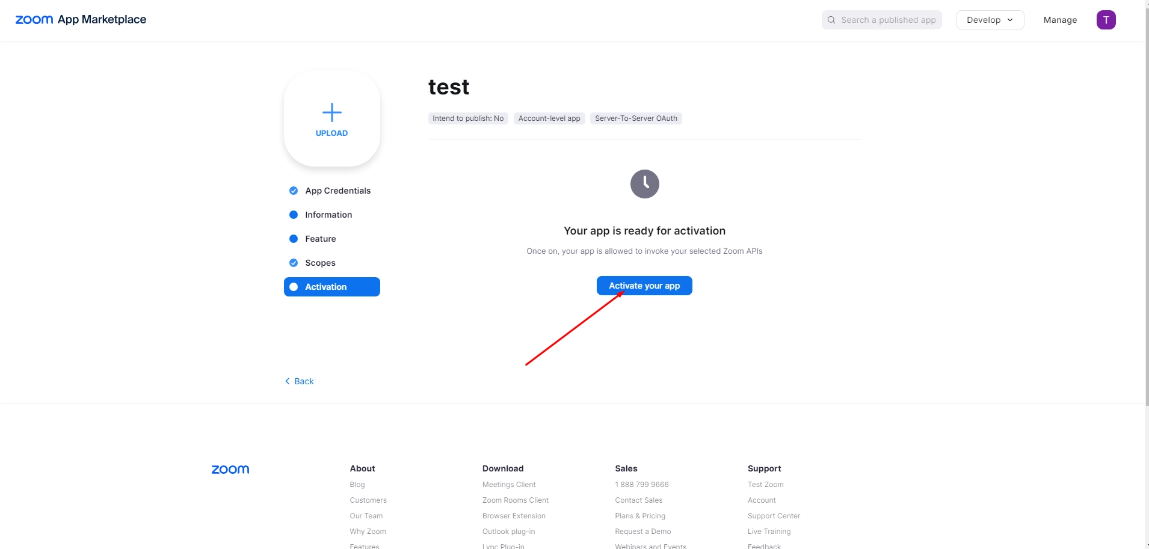Click the test app title
Viewport: 1149px width, 549px height.
pos(449,87)
